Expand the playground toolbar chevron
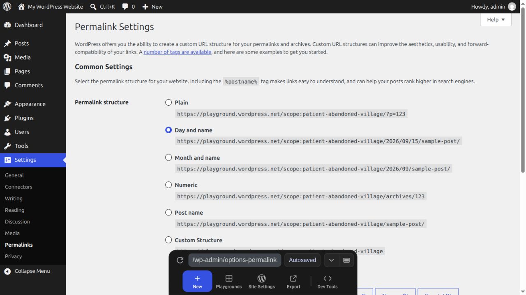This screenshot has width=526, height=295. [331, 260]
